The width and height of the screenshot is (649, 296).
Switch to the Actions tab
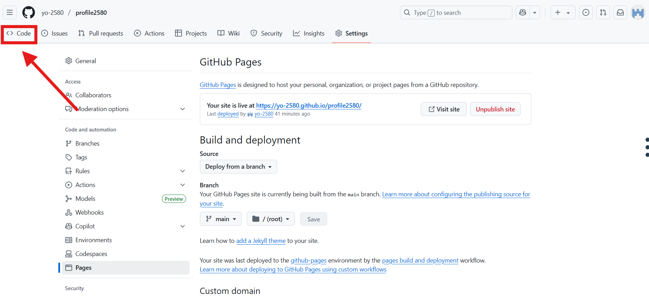point(149,33)
